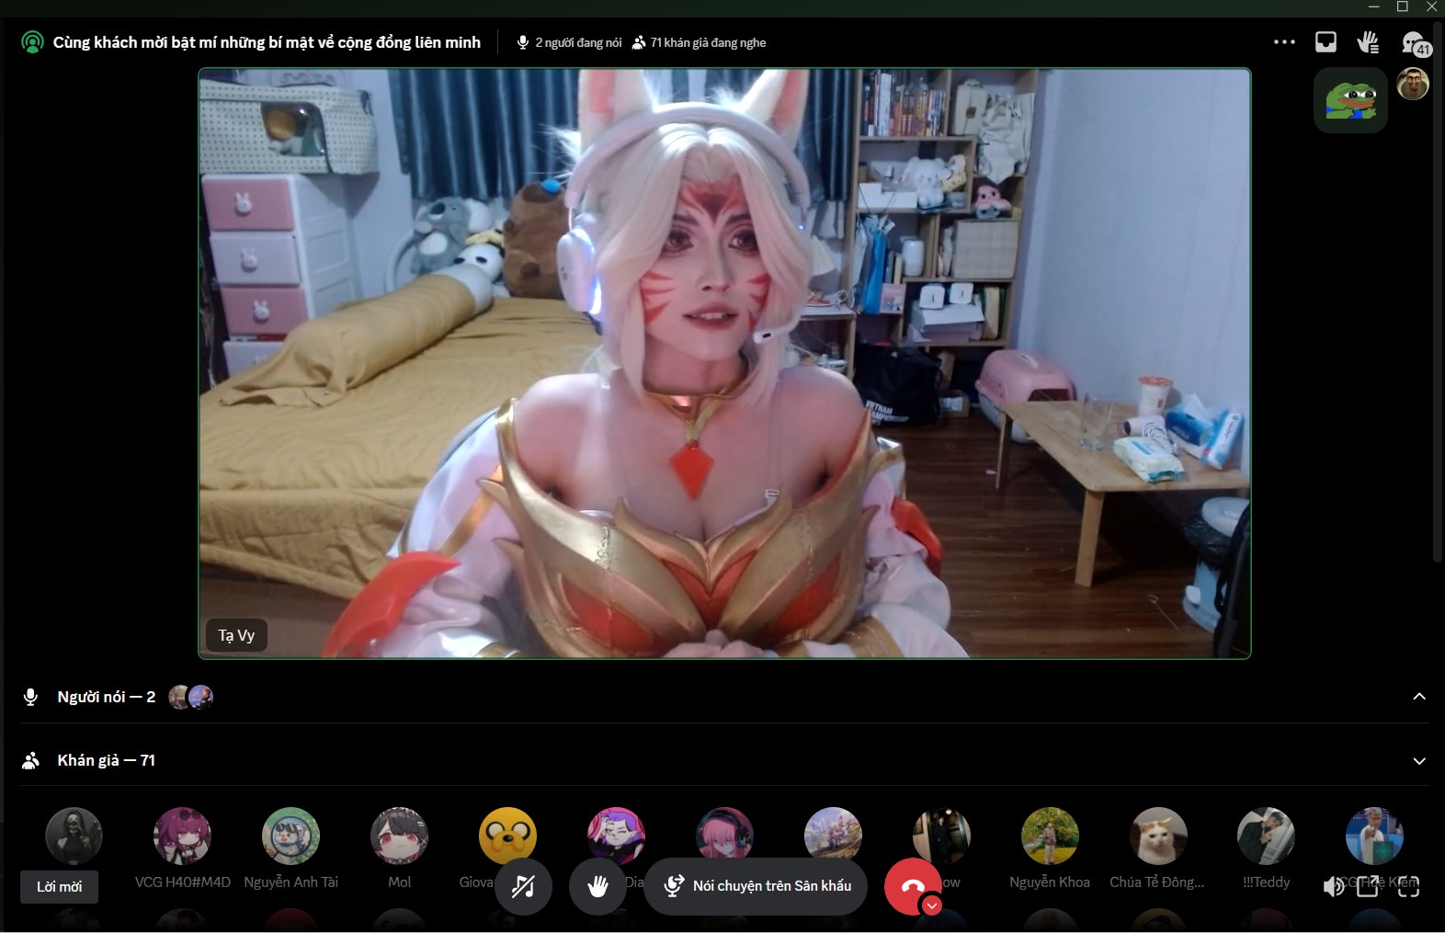Open VCG H40#M4D audience avatar
The width and height of the screenshot is (1445, 933).
click(x=182, y=836)
